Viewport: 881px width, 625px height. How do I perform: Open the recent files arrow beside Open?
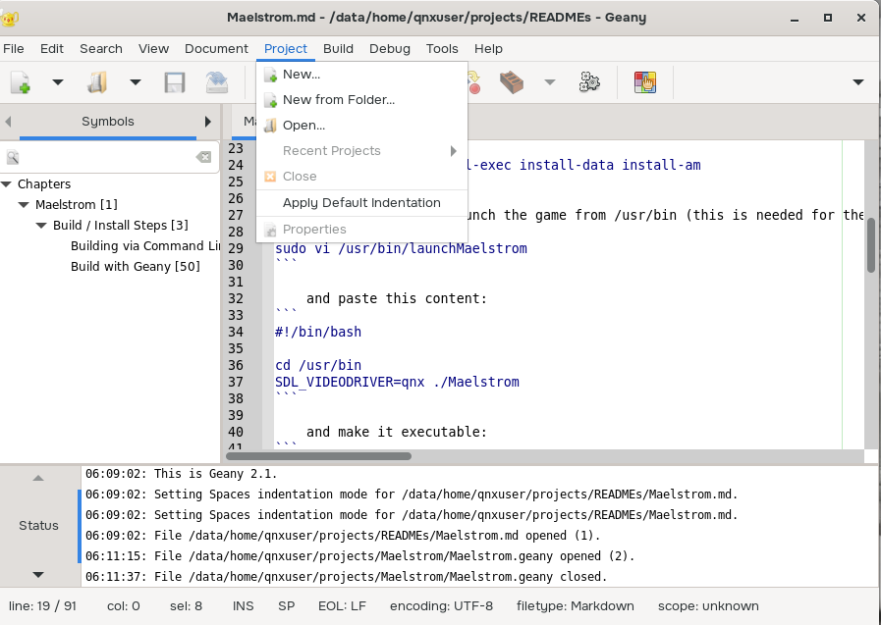pos(136,82)
